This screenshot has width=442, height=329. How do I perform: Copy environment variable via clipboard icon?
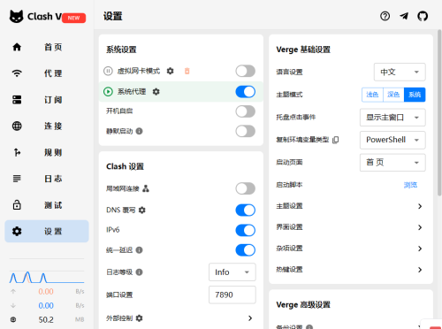tap(336, 140)
